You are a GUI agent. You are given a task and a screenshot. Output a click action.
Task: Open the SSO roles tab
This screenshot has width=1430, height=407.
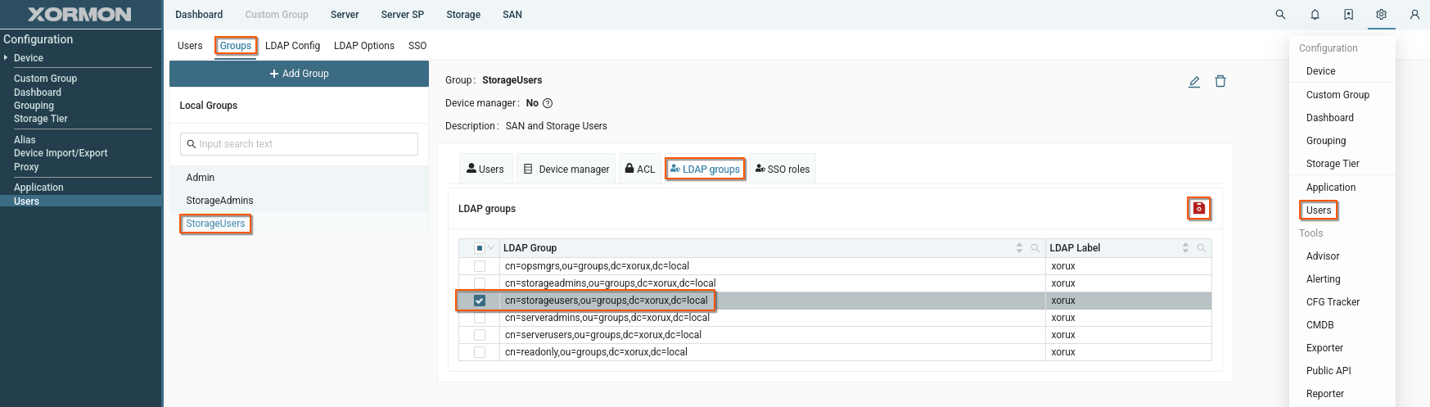tap(783, 170)
